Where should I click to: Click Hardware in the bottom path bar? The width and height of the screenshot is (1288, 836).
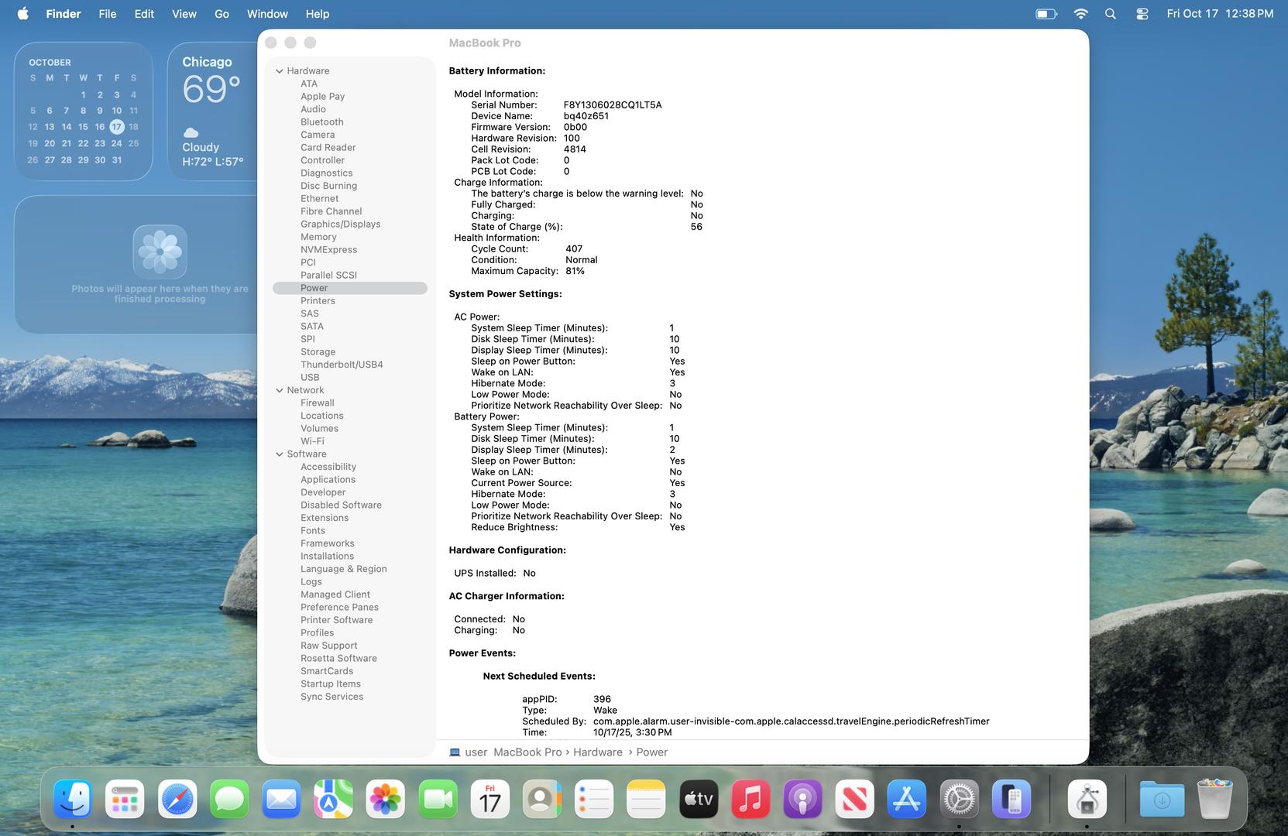597,752
